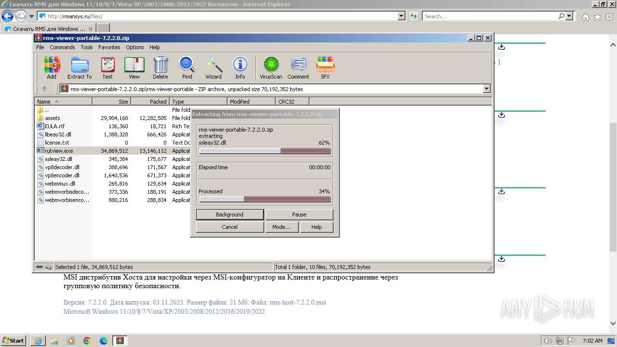Click the Processed total progress bar
The height and width of the screenshot is (347, 617).
[265, 199]
